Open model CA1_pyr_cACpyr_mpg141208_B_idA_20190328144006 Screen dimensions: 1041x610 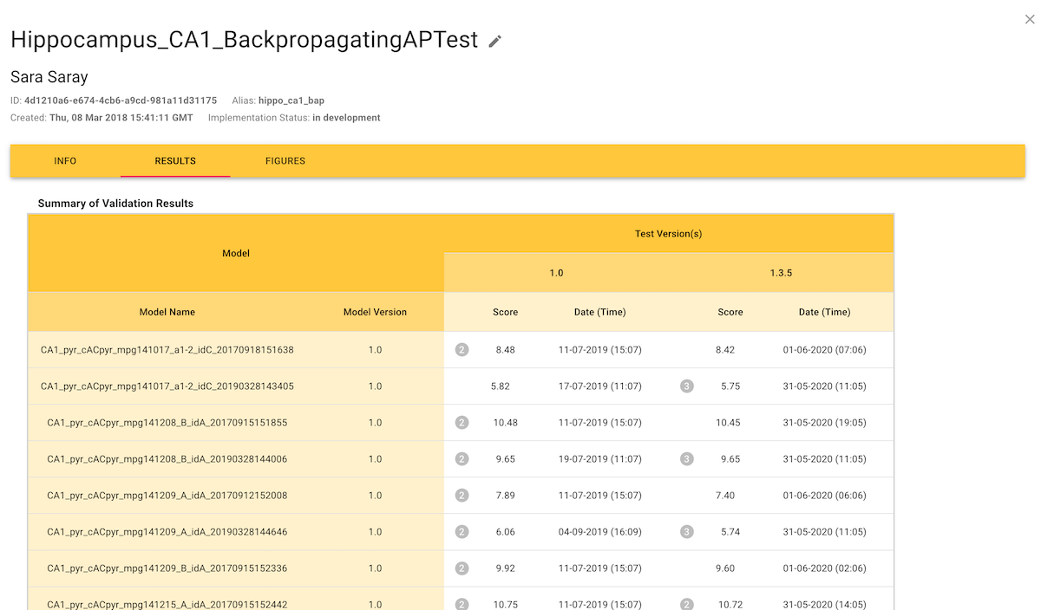pos(167,459)
